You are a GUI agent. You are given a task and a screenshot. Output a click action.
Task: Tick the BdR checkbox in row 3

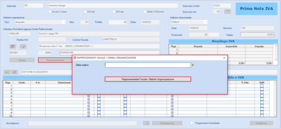coord(262,92)
